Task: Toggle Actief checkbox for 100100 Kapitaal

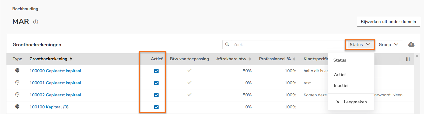Action: coord(156,107)
